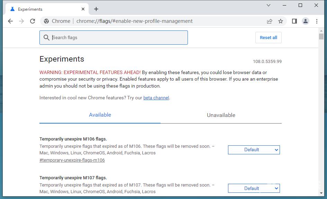Share this page using the share icon
Image resolution: width=327 pixels, height=199 pixels.
[270, 21]
